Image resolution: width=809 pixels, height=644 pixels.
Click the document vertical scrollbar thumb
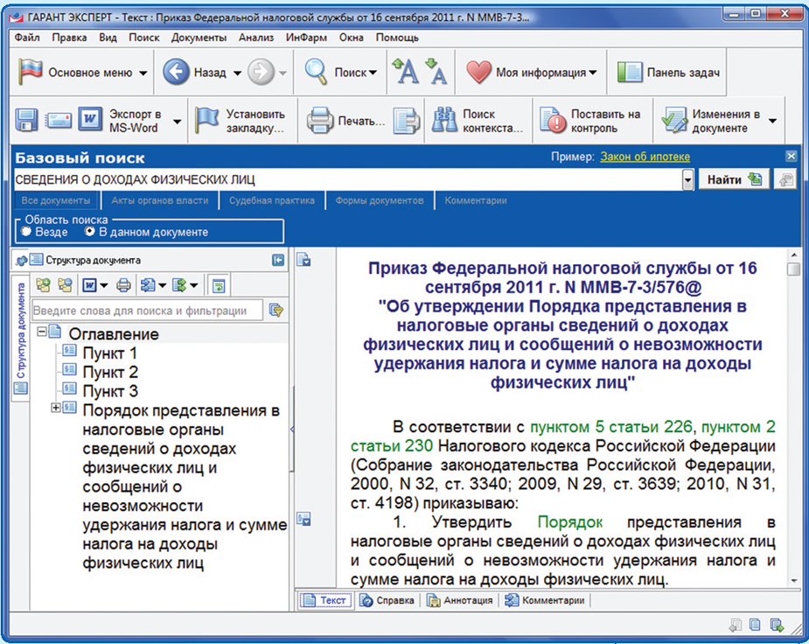pos(792,269)
